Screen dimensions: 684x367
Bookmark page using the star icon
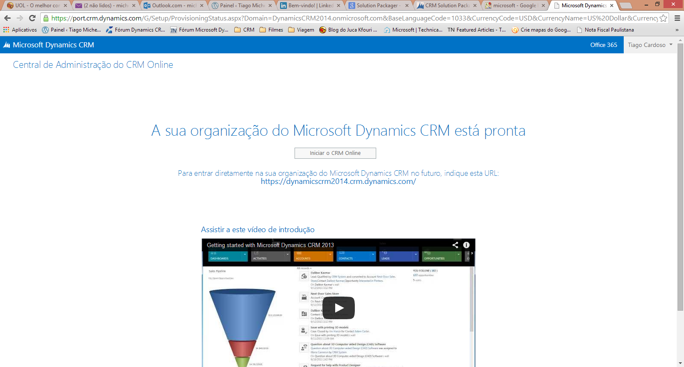[663, 18]
